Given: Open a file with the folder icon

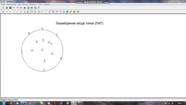Looking at the screenshot, I should [7, 8].
